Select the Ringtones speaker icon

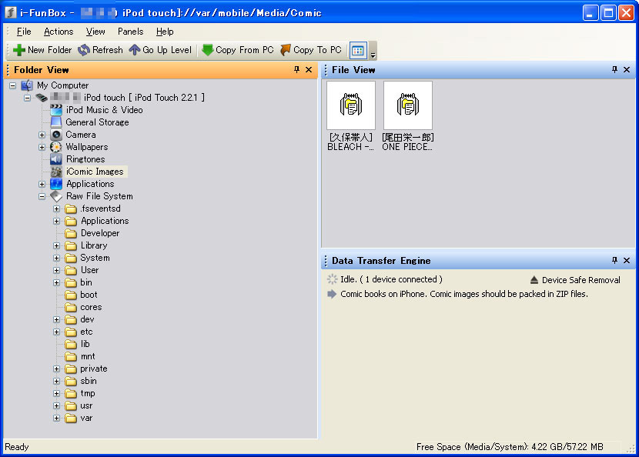pyautogui.click(x=56, y=159)
